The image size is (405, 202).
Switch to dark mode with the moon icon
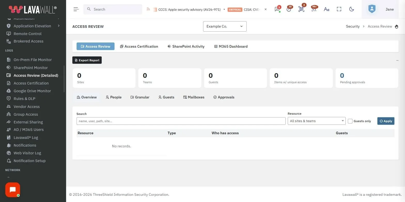352,9
